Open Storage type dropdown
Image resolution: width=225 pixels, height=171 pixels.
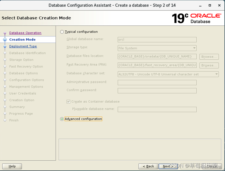pyautogui.click(x=157, y=48)
